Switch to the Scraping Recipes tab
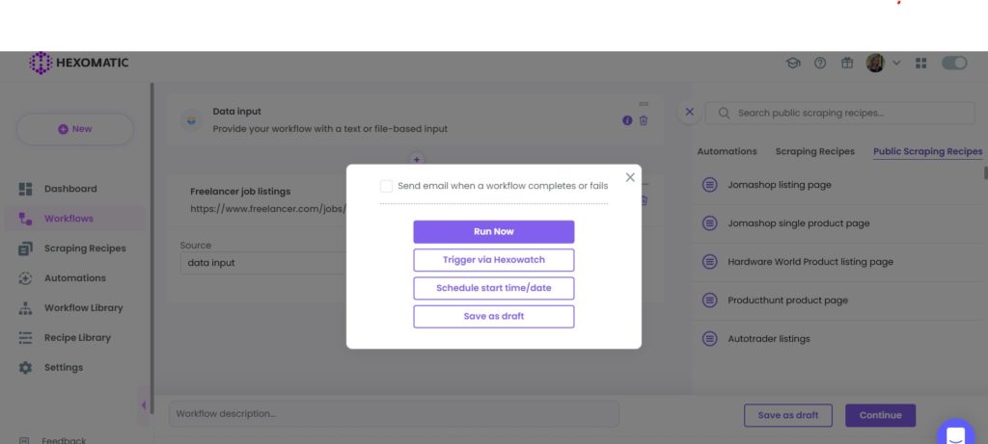 (814, 151)
